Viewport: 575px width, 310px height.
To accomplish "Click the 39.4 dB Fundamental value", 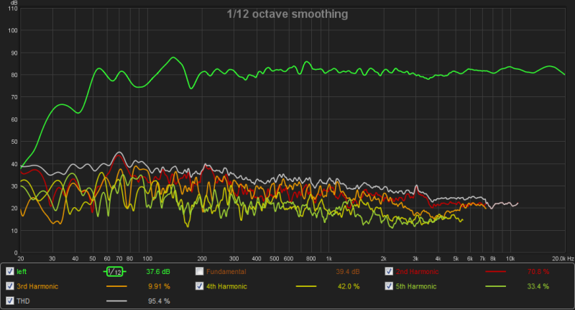I will point(348,272).
